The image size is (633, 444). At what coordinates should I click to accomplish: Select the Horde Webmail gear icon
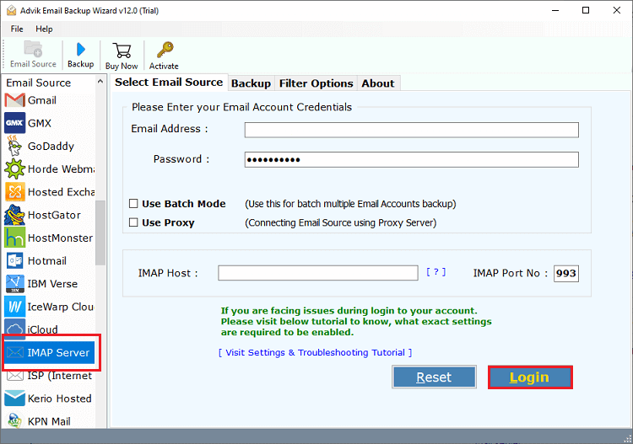14,169
